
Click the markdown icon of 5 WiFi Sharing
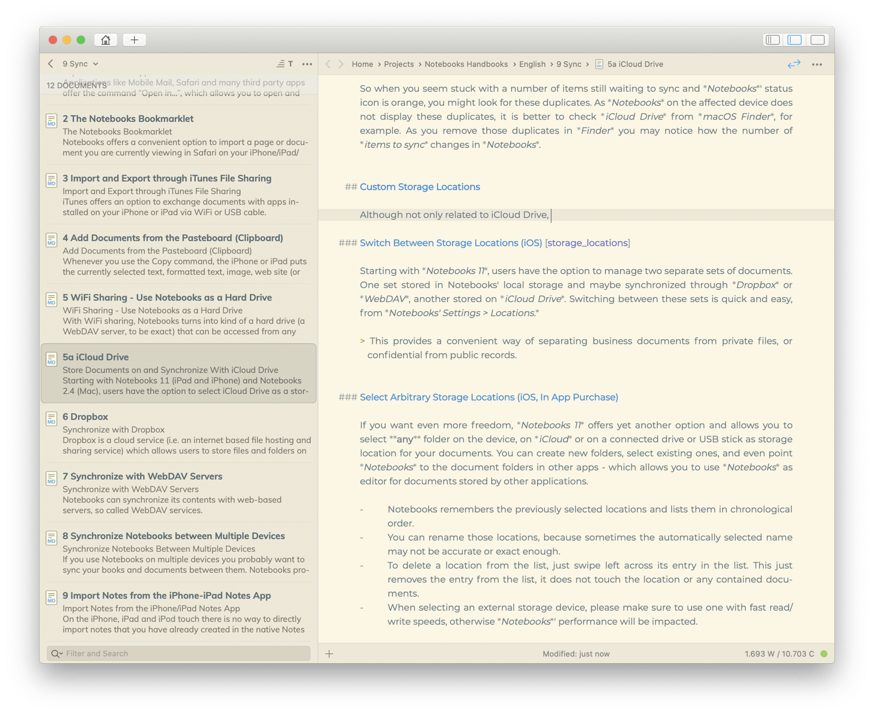point(51,300)
